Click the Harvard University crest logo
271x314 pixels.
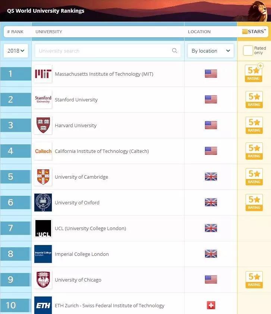pyautogui.click(x=43, y=125)
